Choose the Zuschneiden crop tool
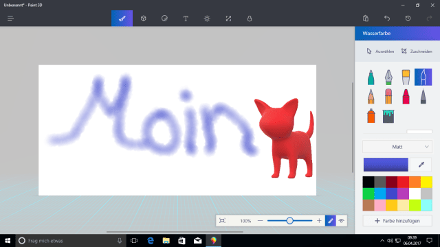This screenshot has width=440, height=247. [x=417, y=51]
